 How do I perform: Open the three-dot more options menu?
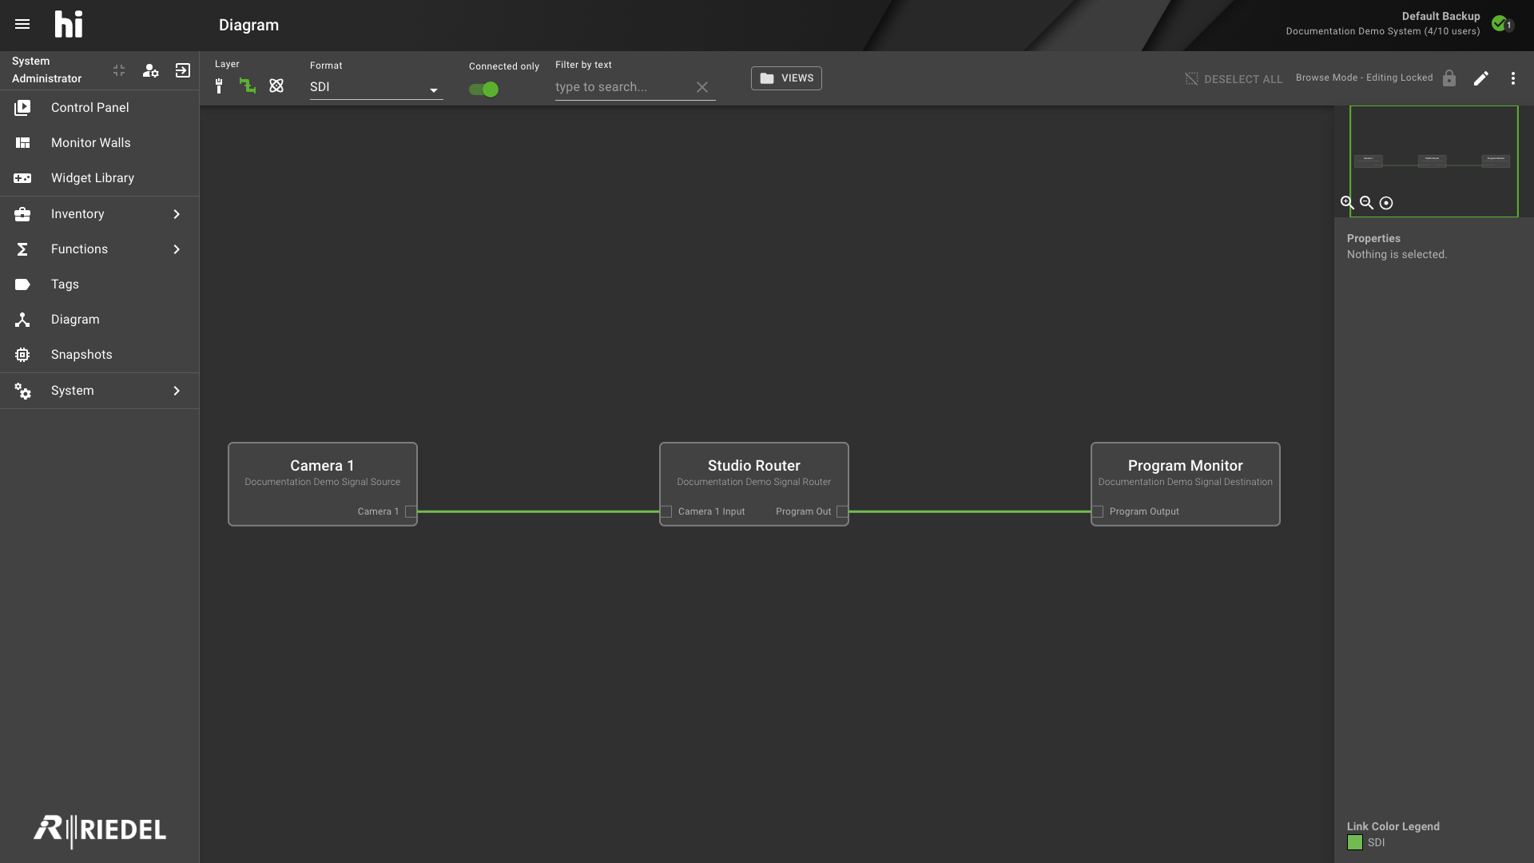point(1512,78)
